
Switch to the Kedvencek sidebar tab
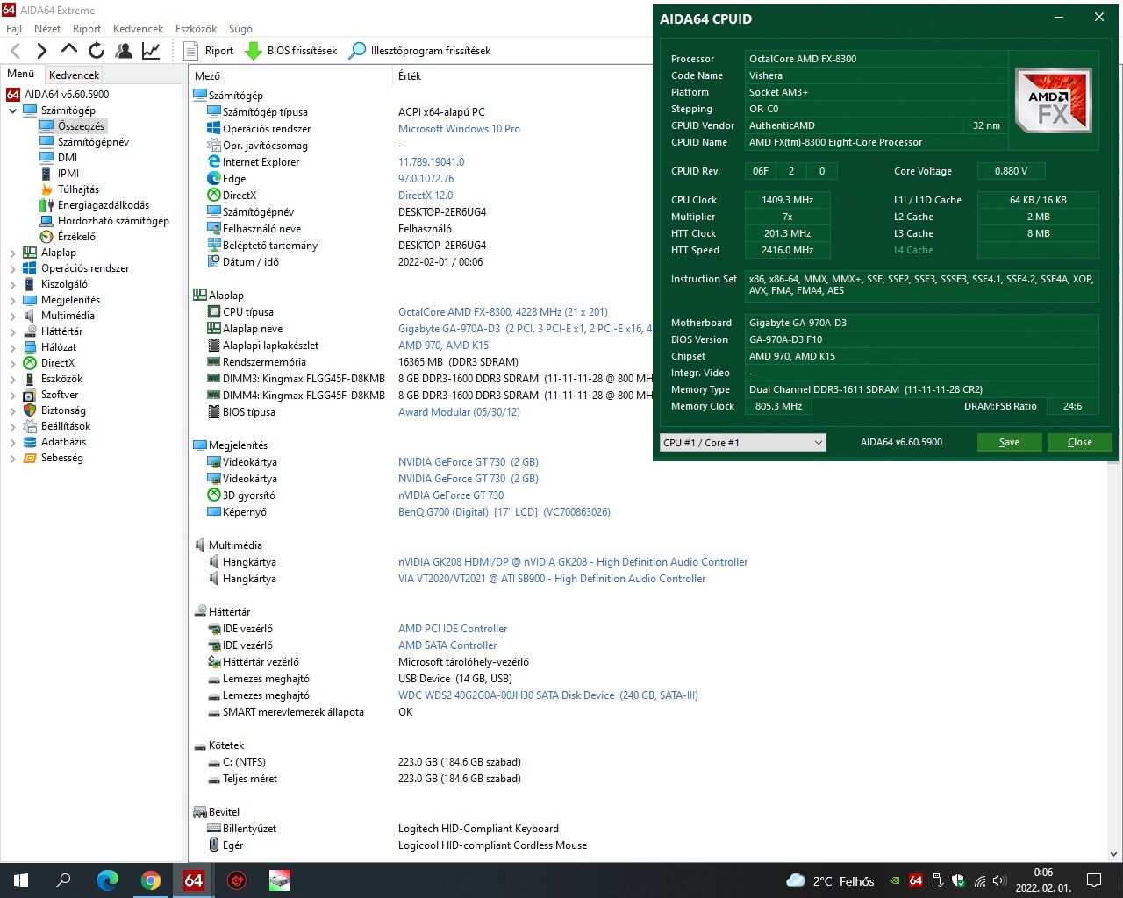[x=75, y=75]
